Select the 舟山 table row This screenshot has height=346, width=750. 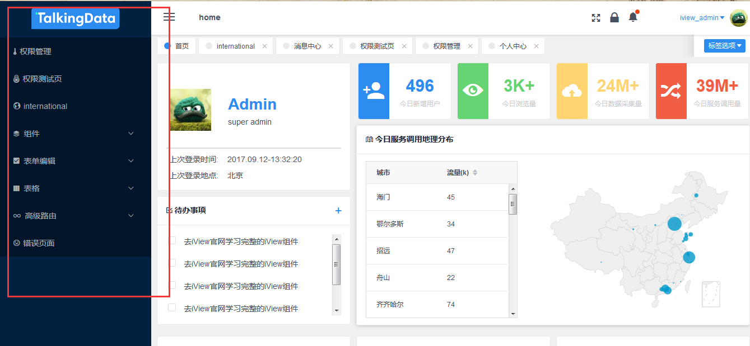pos(437,278)
